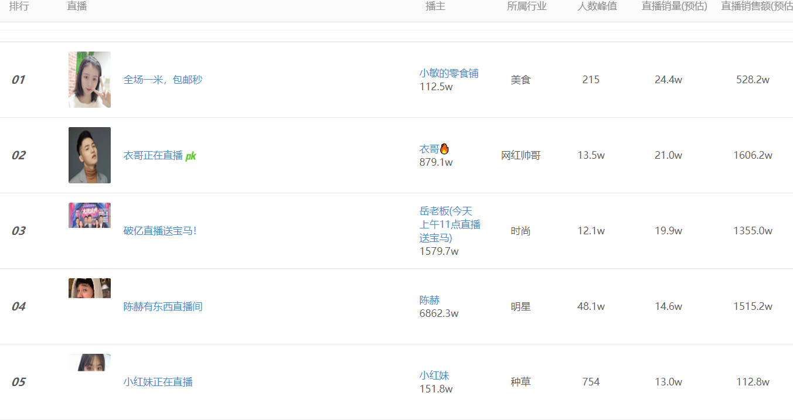Open livestream '陈赫有东西直播间'

[x=163, y=306]
